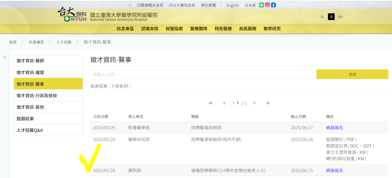Click 備註 column header
Screen dimensions: 392x178
330,116
